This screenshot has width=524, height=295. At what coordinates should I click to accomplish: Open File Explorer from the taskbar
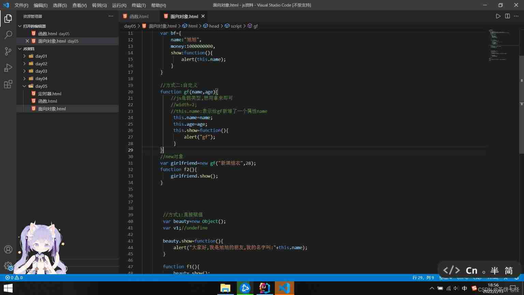225,288
